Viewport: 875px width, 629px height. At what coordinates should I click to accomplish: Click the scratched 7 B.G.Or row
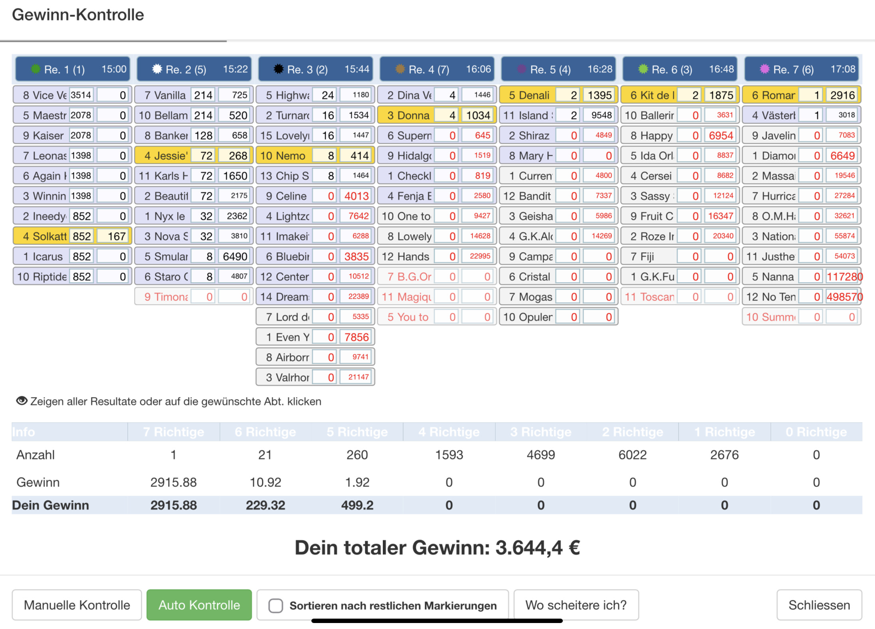coord(437,277)
